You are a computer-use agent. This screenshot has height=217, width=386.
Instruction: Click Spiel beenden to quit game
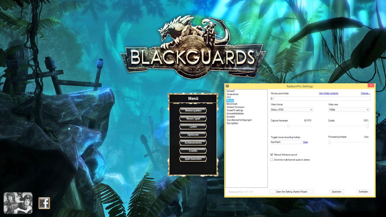193,159
